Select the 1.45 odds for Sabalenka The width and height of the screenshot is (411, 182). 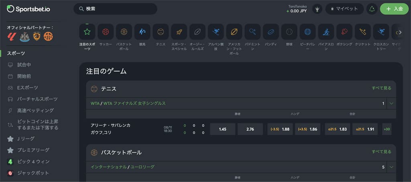[223, 129]
